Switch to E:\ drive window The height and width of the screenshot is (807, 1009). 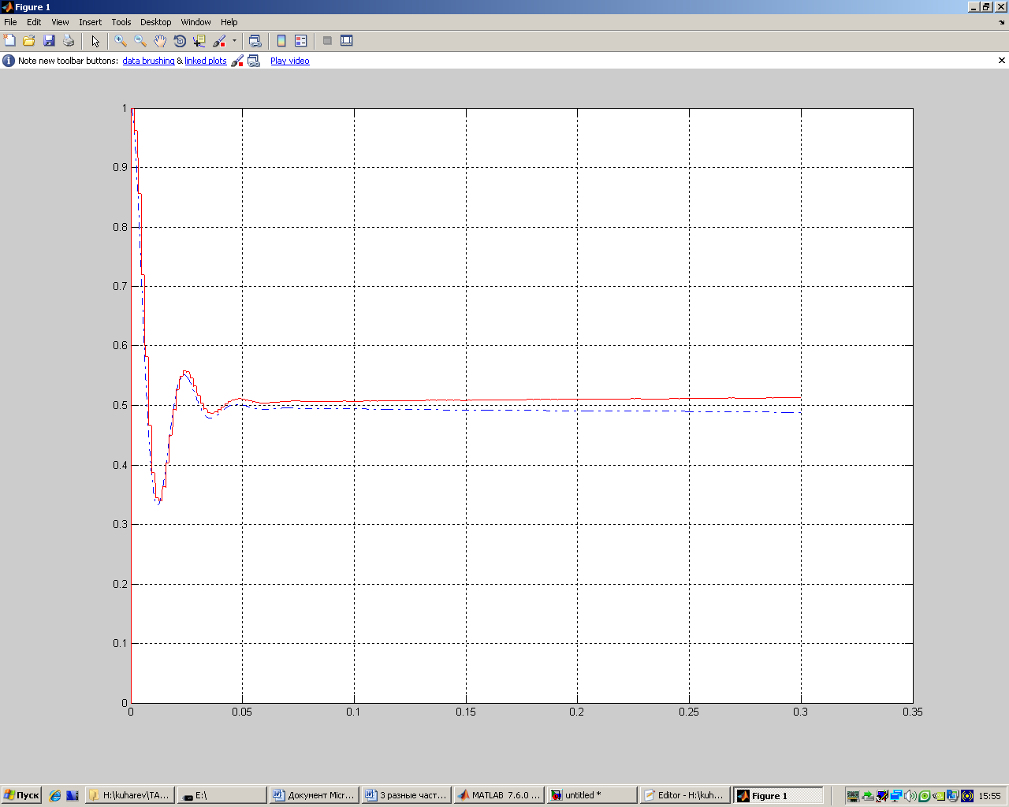(x=222, y=795)
